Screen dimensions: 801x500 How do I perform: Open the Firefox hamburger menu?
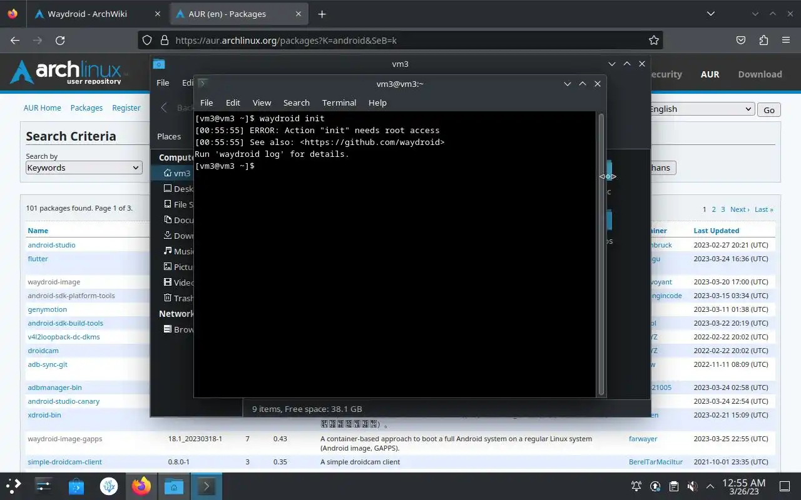[786, 40]
